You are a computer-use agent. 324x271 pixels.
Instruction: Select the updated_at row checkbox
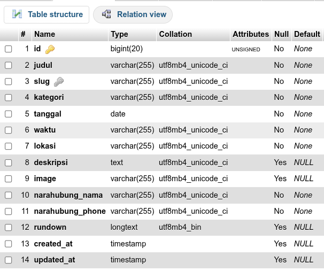coord(8,260)
